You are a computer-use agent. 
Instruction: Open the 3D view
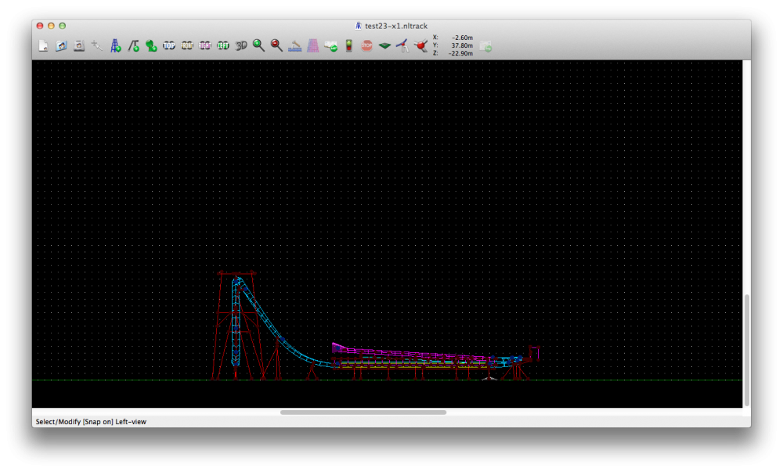tap(241, 46)
